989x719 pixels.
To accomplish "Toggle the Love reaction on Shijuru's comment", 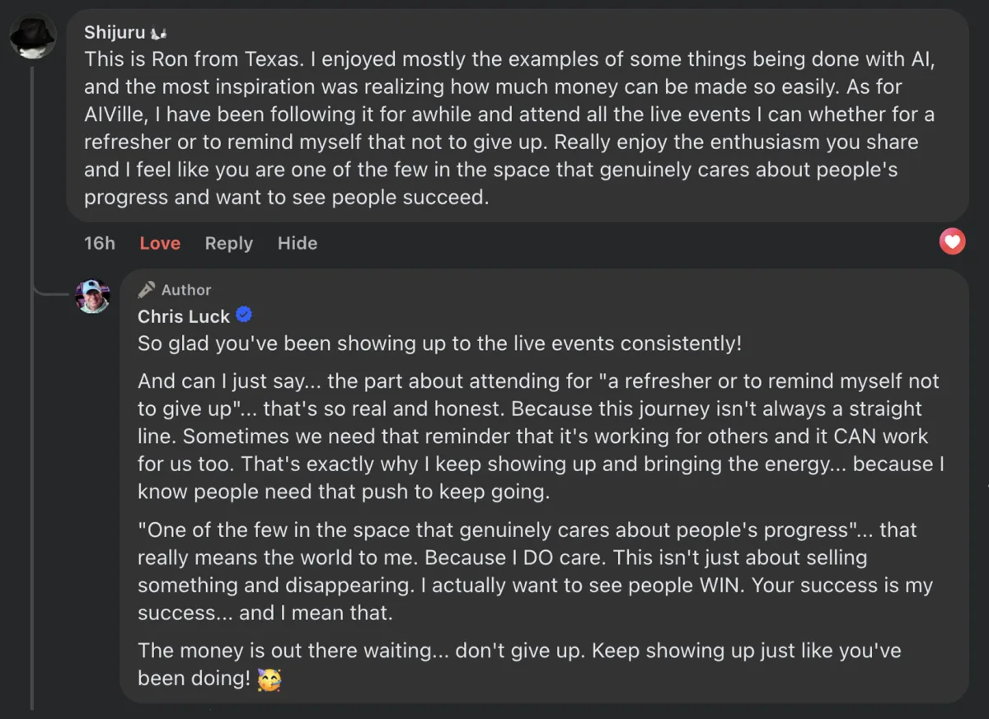I will 160,243.
